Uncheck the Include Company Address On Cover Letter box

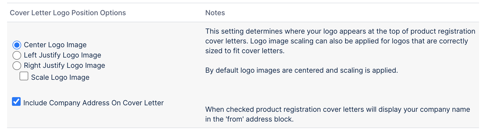tap(16, 101)
